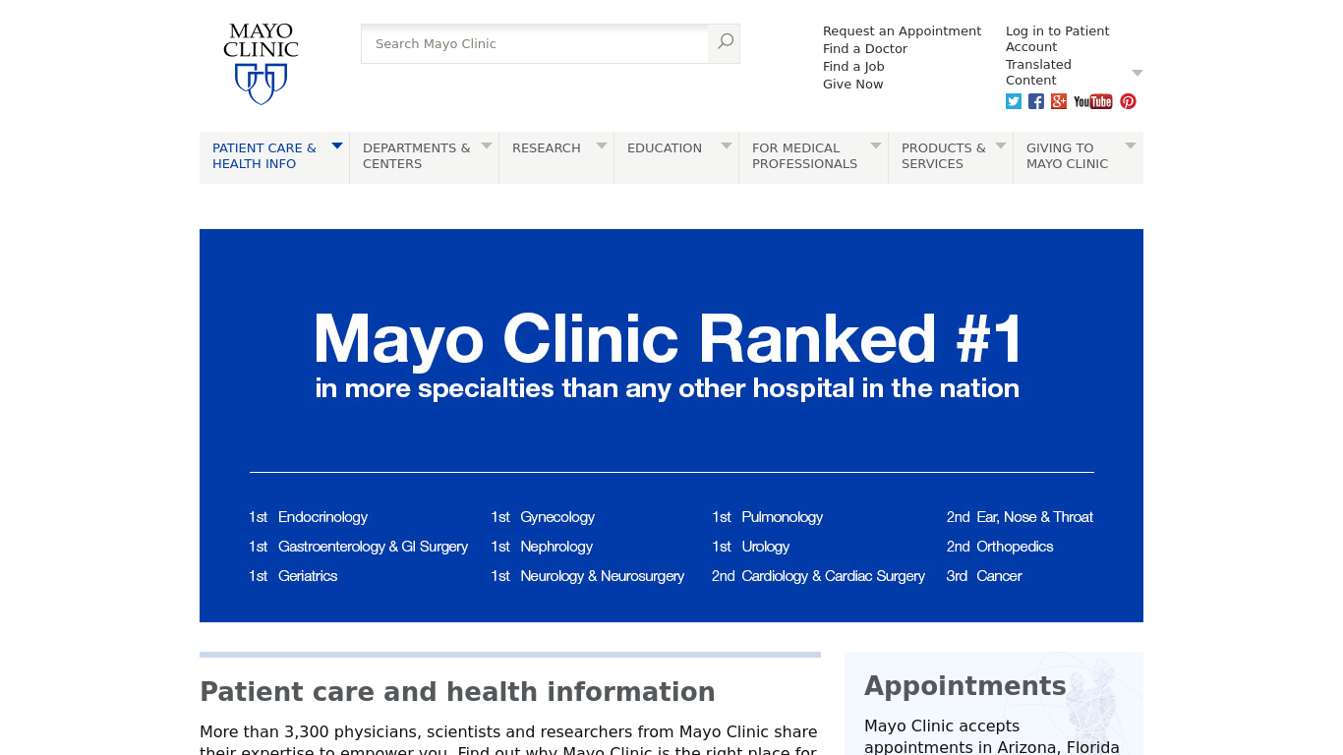Expand Giving to Mayo Clinic arrow
This screenshot has height=755, width=1343.
coord(1131,145)
